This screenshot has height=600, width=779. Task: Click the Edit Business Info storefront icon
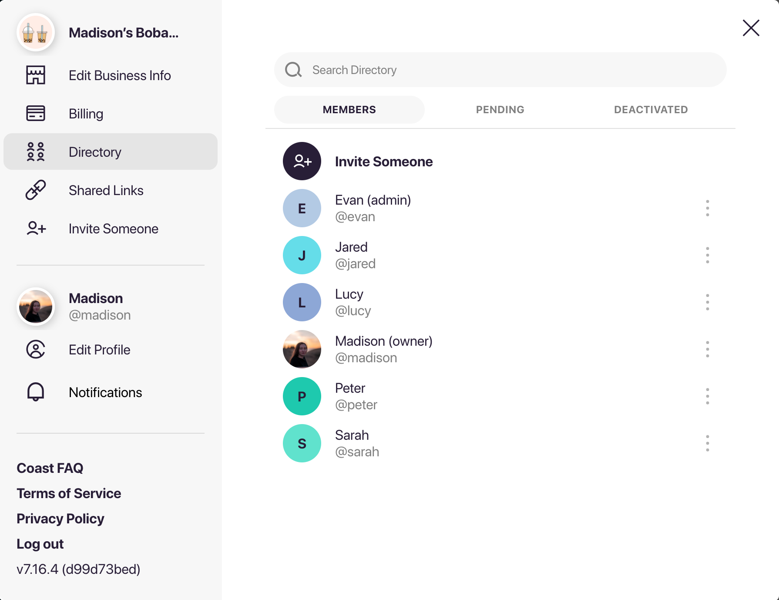click(36, 75)
